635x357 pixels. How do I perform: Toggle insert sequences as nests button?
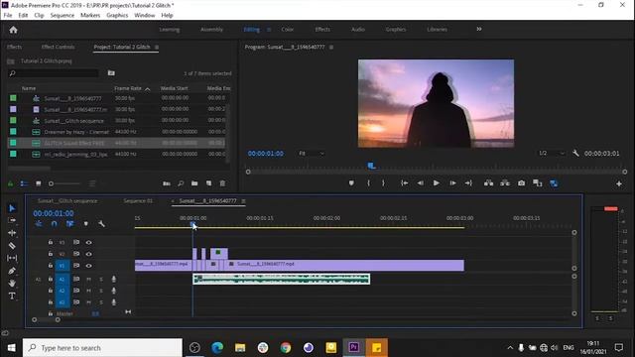[x=39, y=224]
